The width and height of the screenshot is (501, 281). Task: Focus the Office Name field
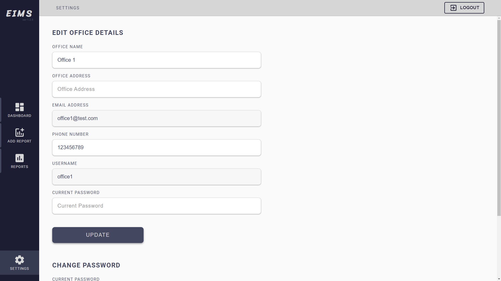tap(156, 60)
